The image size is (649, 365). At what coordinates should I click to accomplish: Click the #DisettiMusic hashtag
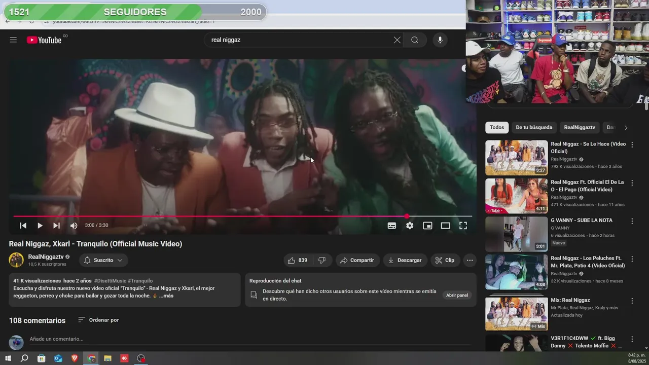tap(110, 280)
